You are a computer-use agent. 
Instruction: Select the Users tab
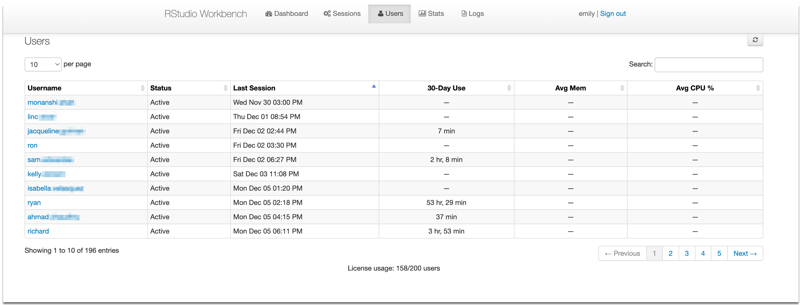389,14
